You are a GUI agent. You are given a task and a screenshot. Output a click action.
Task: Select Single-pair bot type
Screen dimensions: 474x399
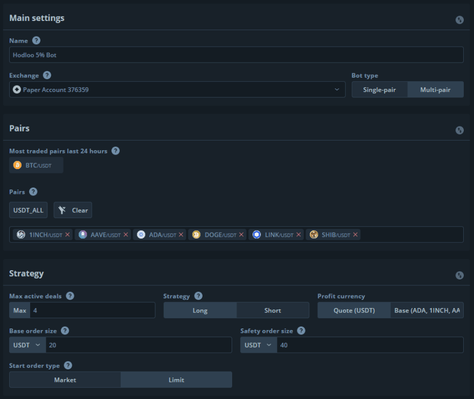[379, 89]
